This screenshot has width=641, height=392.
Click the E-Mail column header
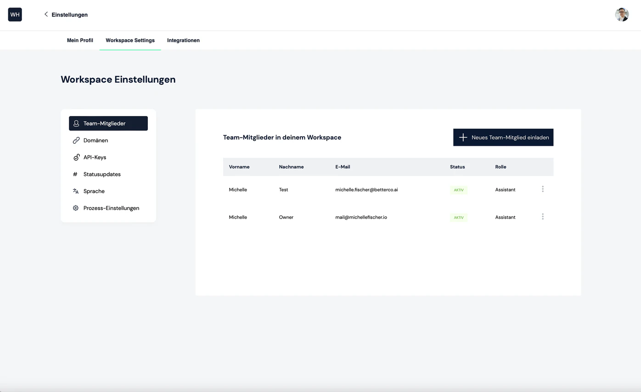tap(343, 167)
